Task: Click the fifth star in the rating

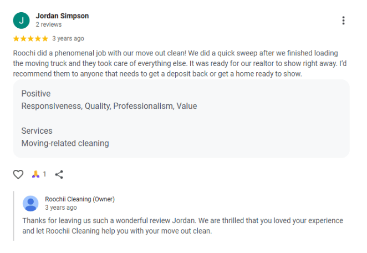Action: point(45,39)
